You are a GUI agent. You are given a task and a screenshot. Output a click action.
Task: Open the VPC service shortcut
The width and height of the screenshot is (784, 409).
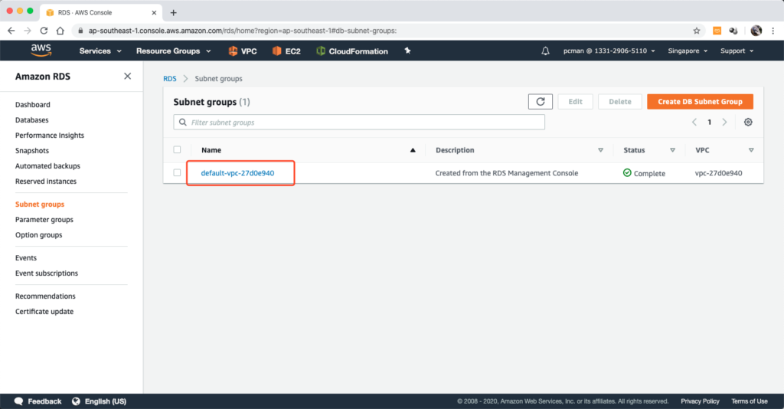click(243, 51)
